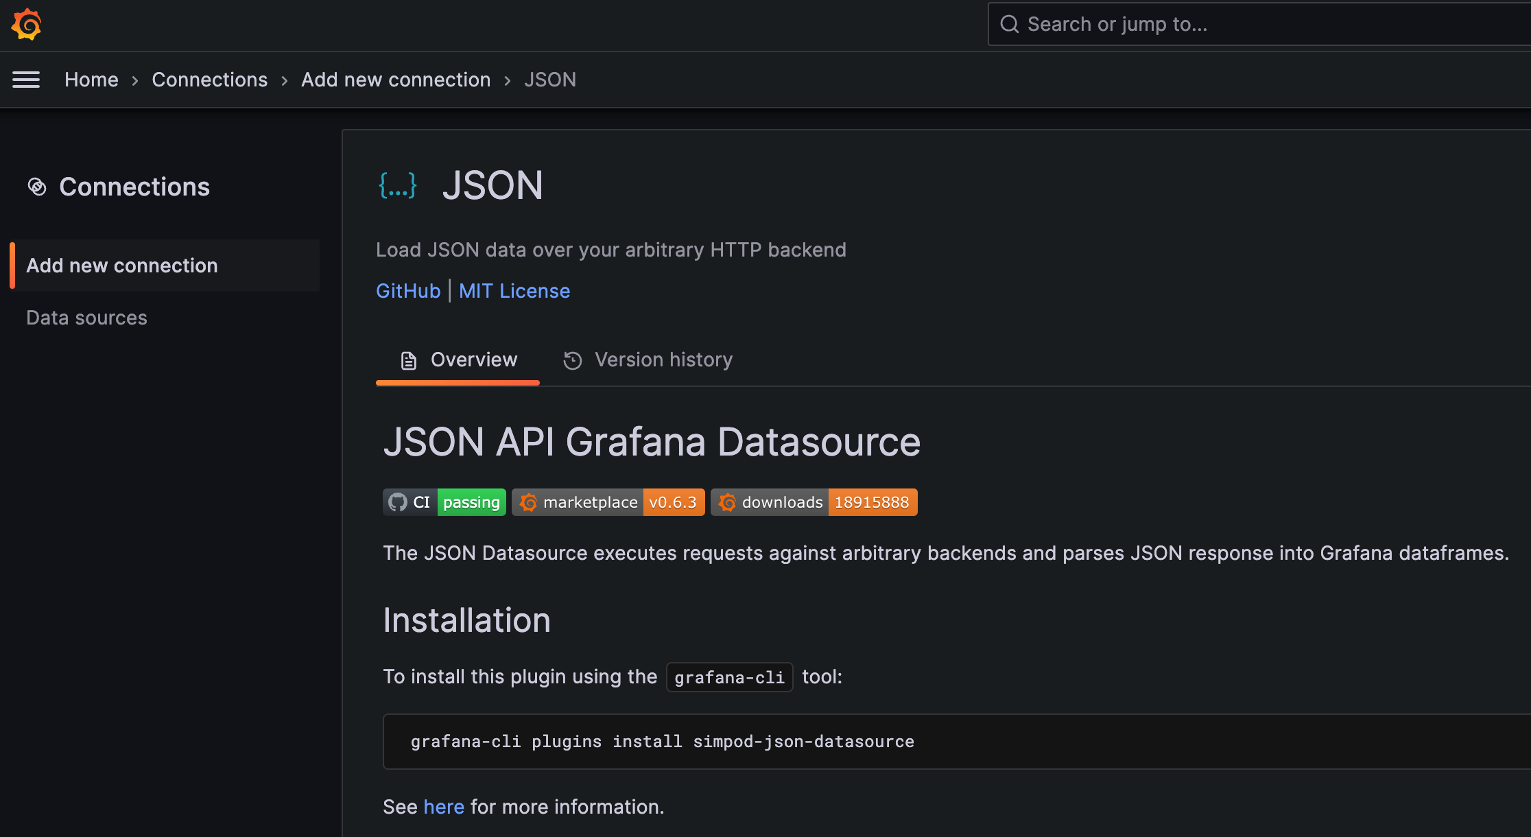Open the MIT License link
The width and height of the screenshot is (1531, 837).
pyautogui.click(x=514, y=291)
